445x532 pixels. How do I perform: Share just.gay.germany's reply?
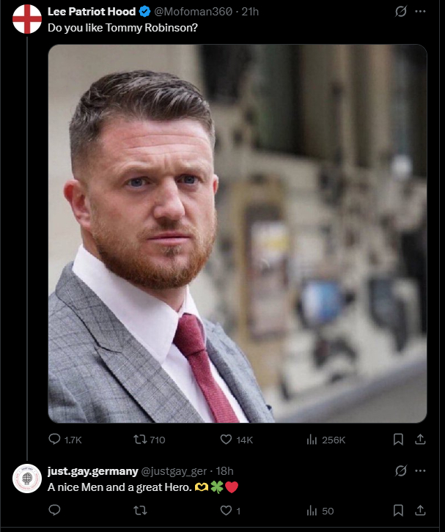point(421,510)
